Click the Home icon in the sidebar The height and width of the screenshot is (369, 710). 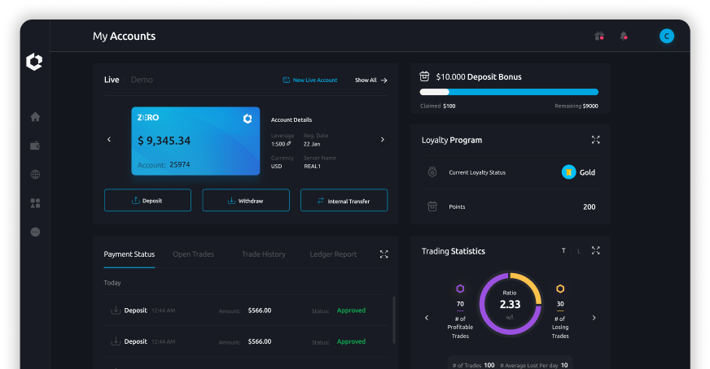[x=35, y=117]
